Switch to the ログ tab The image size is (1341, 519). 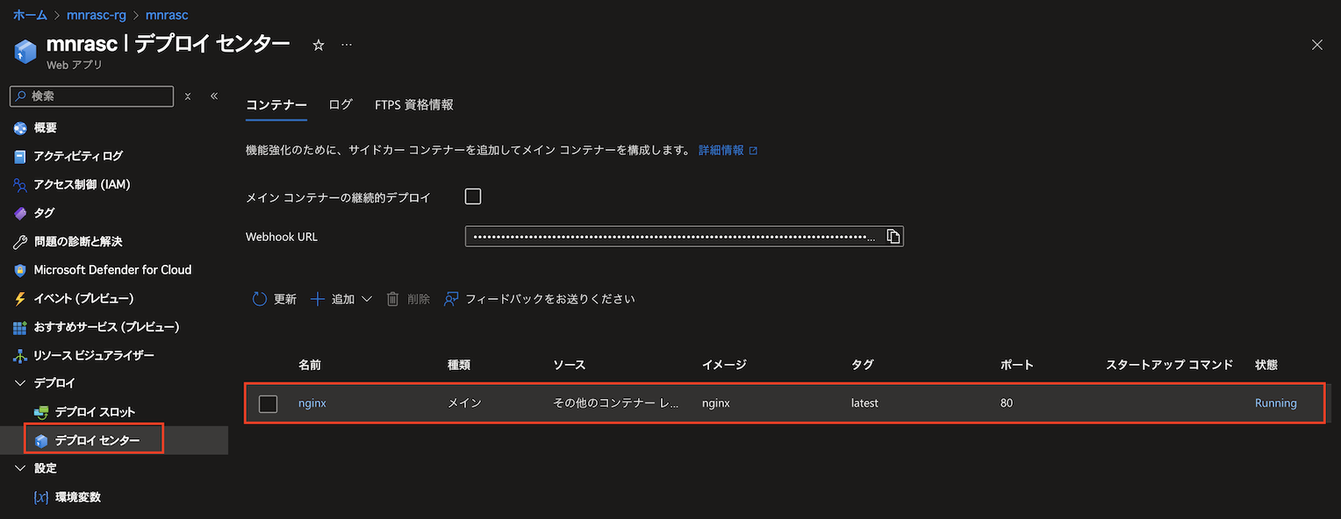click(x=341, y=104)
